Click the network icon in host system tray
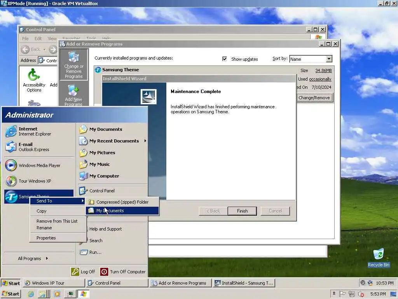398x299 pixels. (x=351, y=294)
